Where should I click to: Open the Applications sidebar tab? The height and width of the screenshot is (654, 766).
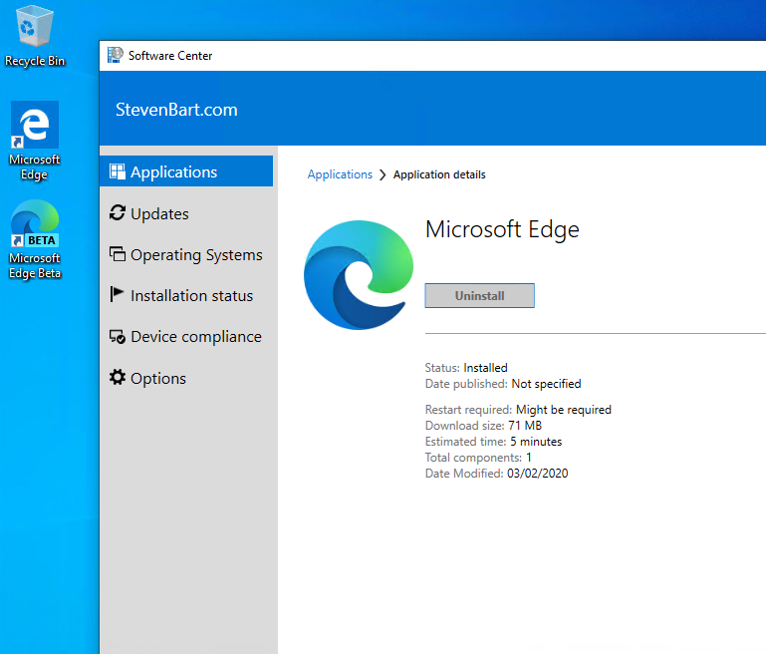pyautogui.click(x=186, y=171)
